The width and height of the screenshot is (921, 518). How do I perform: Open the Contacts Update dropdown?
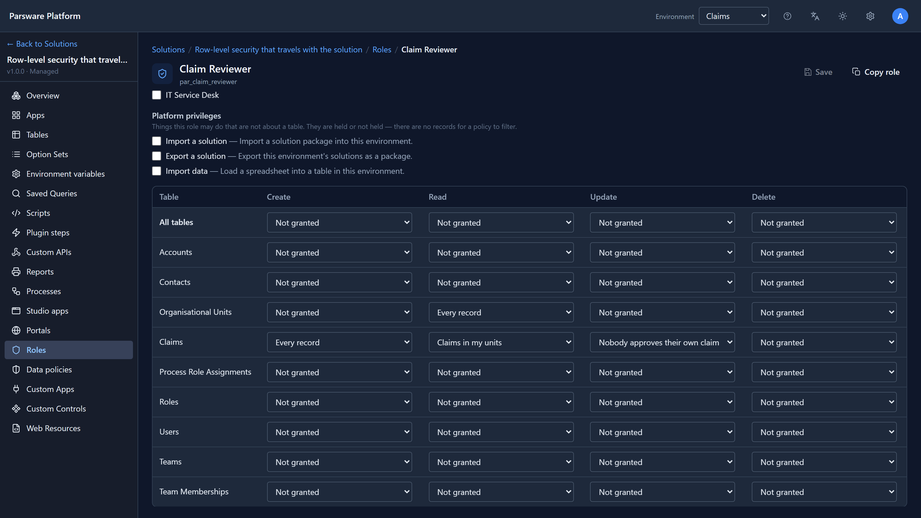(x=663, y=283)
